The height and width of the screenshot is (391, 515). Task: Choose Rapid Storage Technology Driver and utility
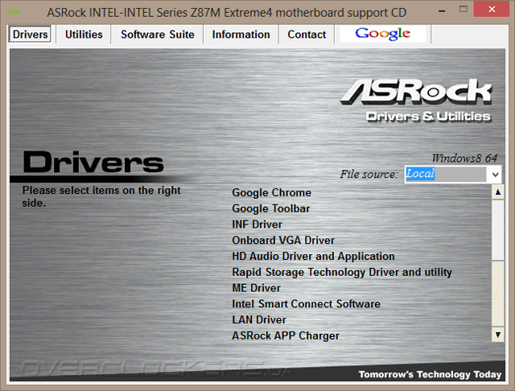[341, 272]
